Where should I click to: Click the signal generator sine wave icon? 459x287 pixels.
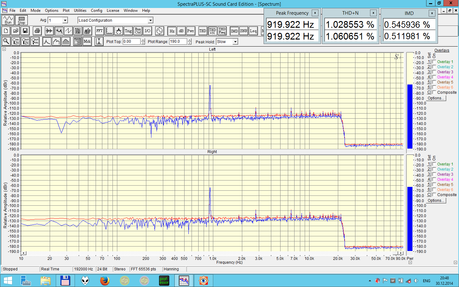(x=159, y=31)
